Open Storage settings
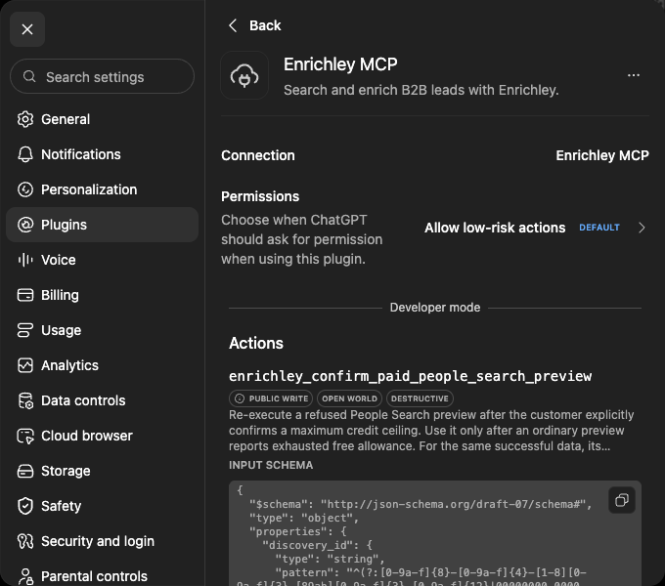The image size is (665, 586). click(x=103, y=471)
